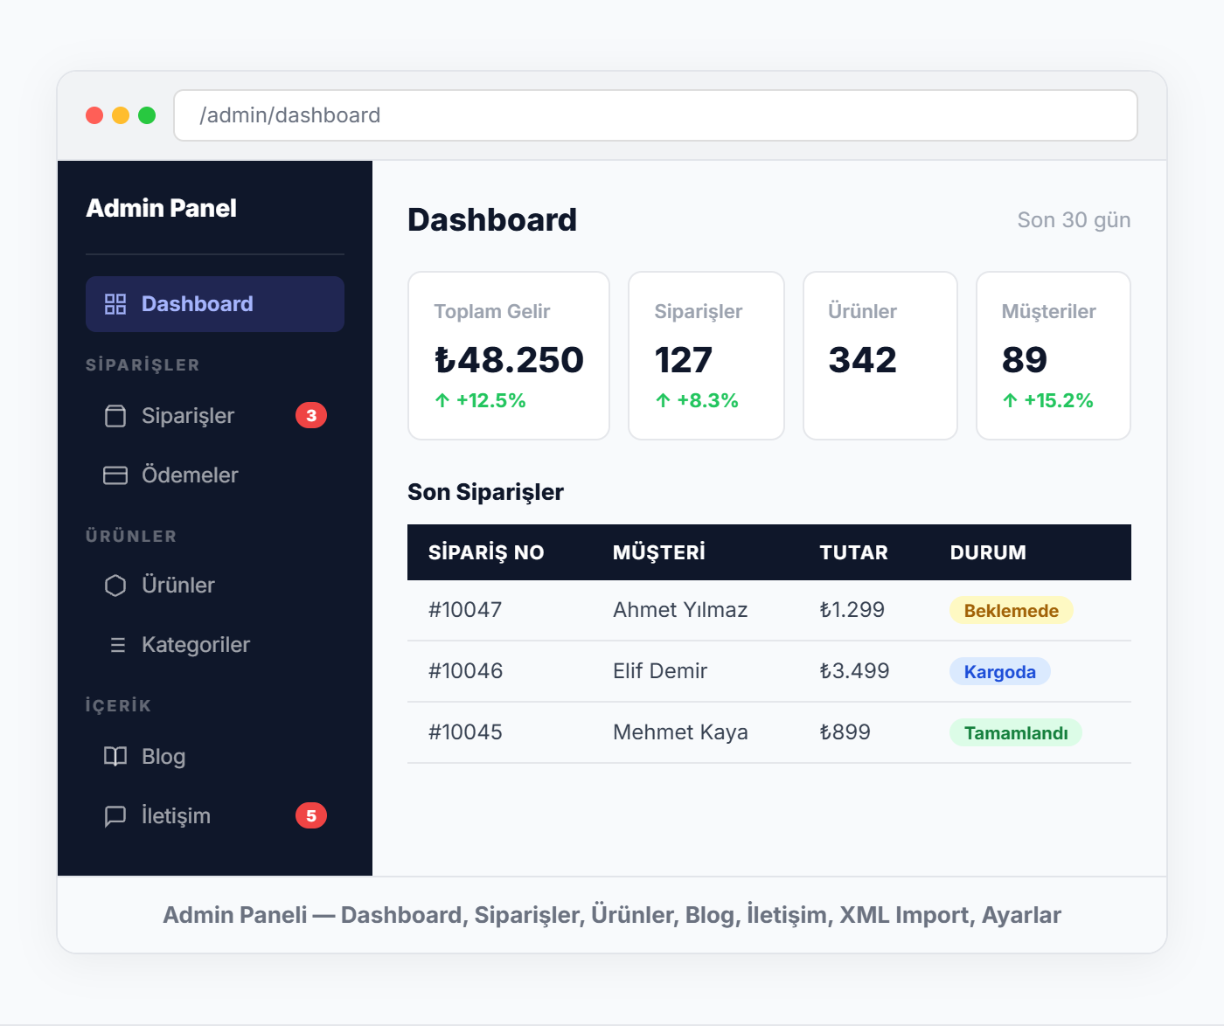Open the Müşteriler 89 stat card

coord(1054,356)
